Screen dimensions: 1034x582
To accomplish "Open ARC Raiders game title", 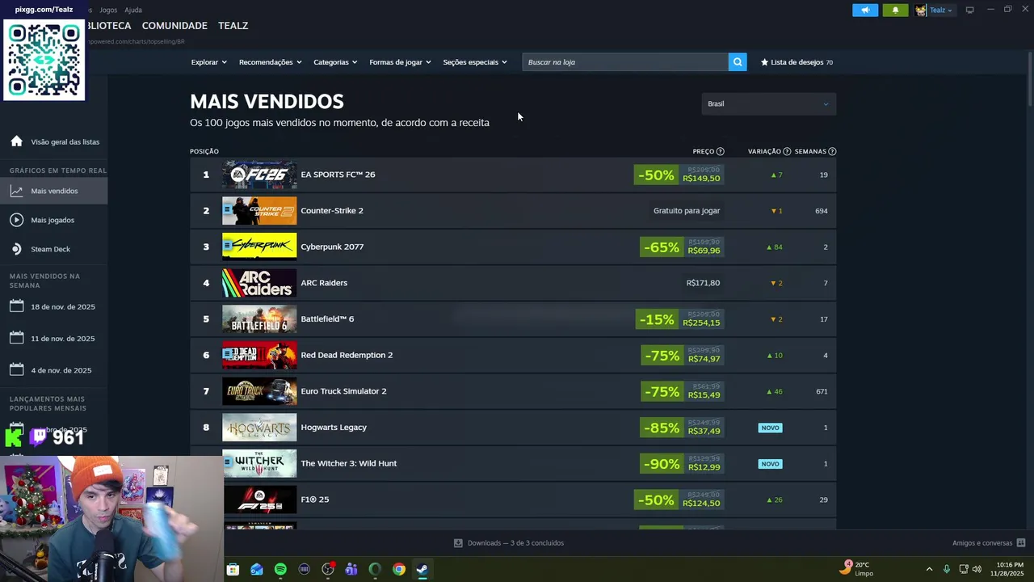I will [x=324, y=283].
